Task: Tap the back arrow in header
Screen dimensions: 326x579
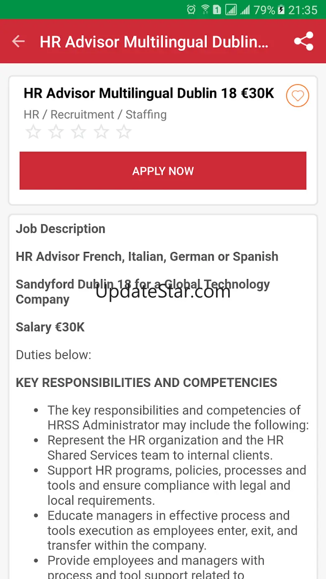Action: pos(18,41)
